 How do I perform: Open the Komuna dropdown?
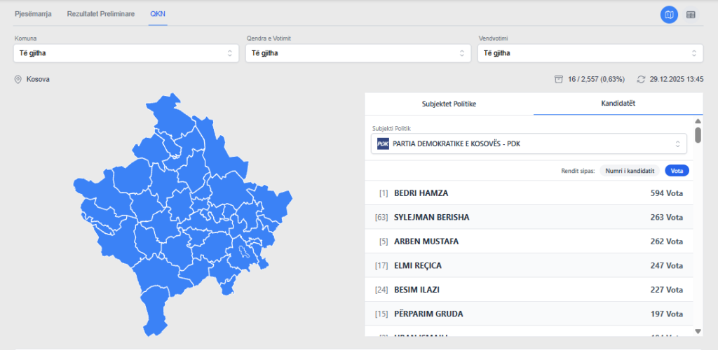(126, 53)
